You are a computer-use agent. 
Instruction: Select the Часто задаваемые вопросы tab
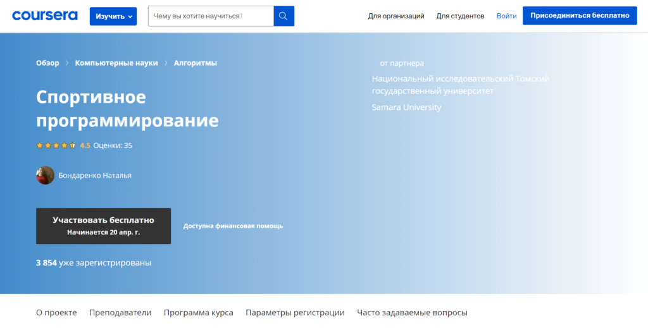[x=412, y=313]
